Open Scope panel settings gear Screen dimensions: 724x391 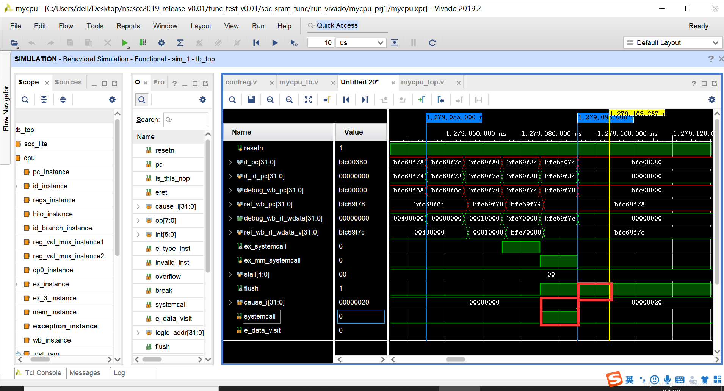coord(112,100)
